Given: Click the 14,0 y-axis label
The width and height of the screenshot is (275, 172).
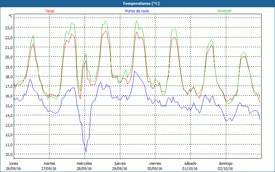Looking at the screenshot, I should click(9, 115).
